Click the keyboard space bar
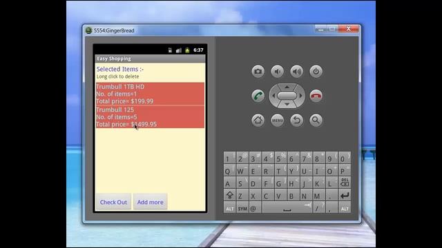Image resolution: width=442 pixels, height=248 pixels. point(287,207)
